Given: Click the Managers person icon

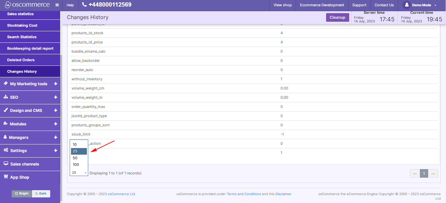Looking at the screenshot, I should [x=5, y=137].
